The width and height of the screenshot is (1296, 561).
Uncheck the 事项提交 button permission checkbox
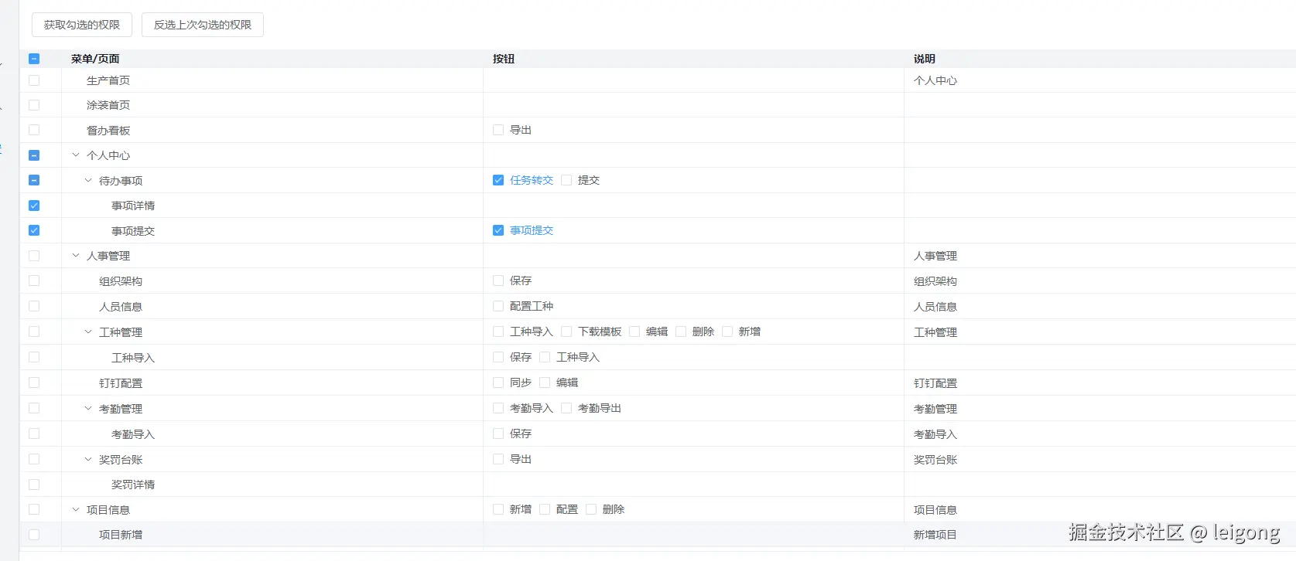(498, 230)
